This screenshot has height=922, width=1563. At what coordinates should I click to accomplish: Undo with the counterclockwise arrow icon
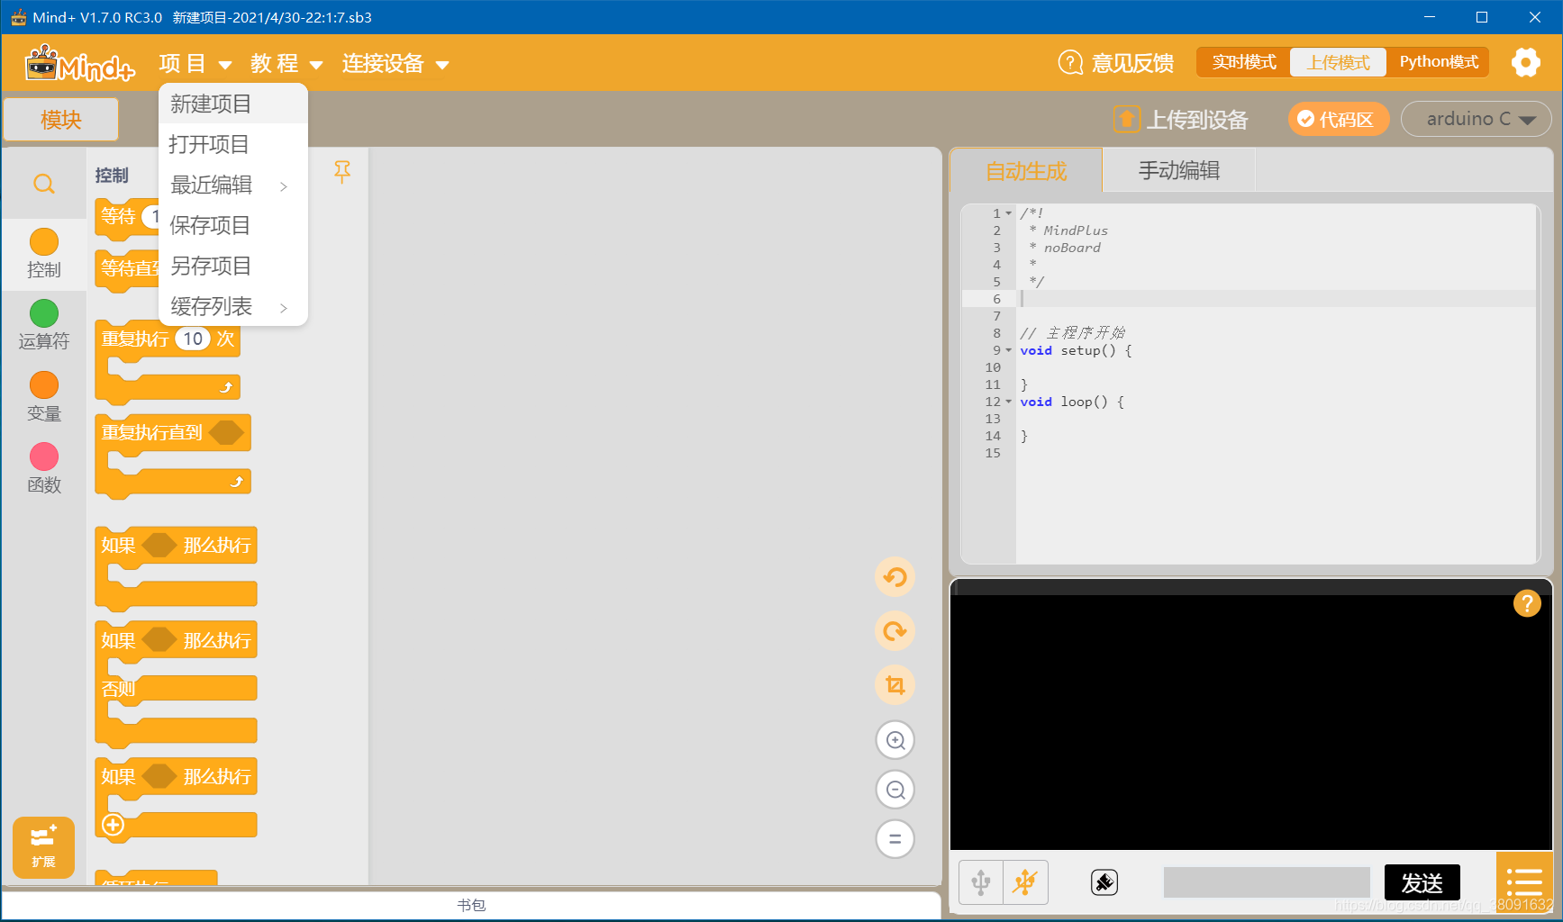click(x=895, y=577)
